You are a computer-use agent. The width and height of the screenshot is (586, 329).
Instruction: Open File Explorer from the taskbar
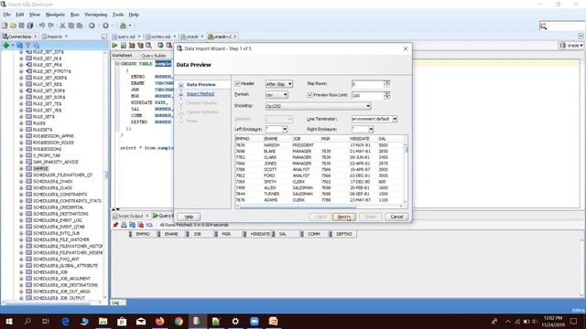coord(103,321)
